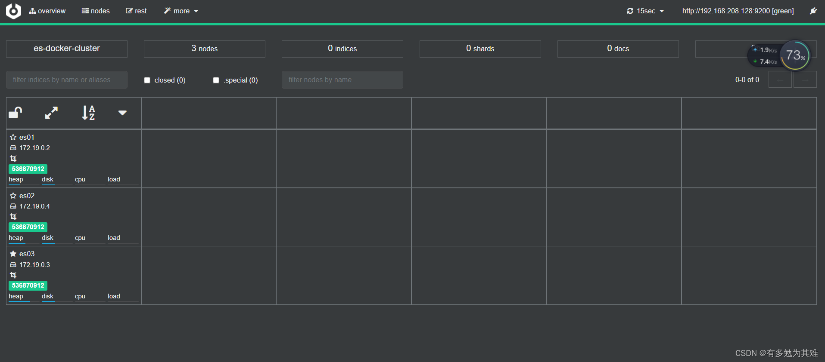Click node name es03
This screenshot has height=362, width=825.
[27, 254]
